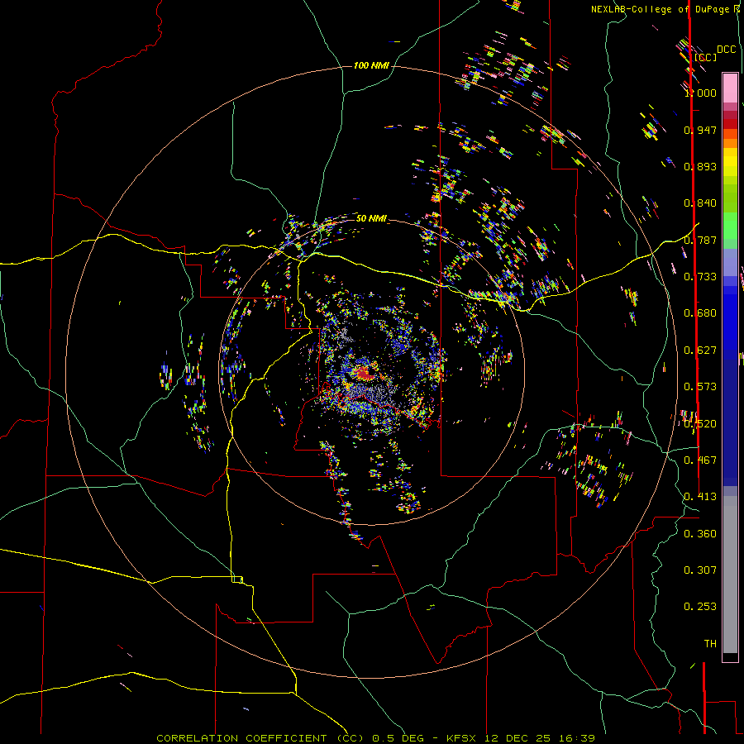
Task: Click the [CC] product label
Action: [705, 57]
